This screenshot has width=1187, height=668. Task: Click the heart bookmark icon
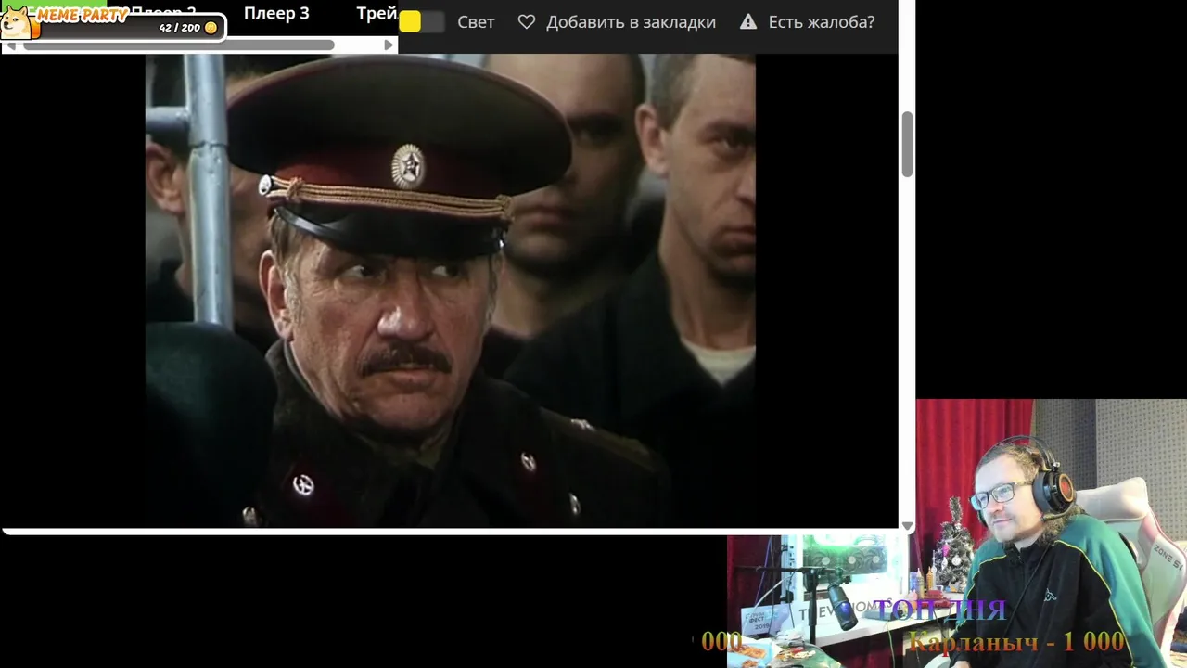pyautogui.click(x=527, y=21)
